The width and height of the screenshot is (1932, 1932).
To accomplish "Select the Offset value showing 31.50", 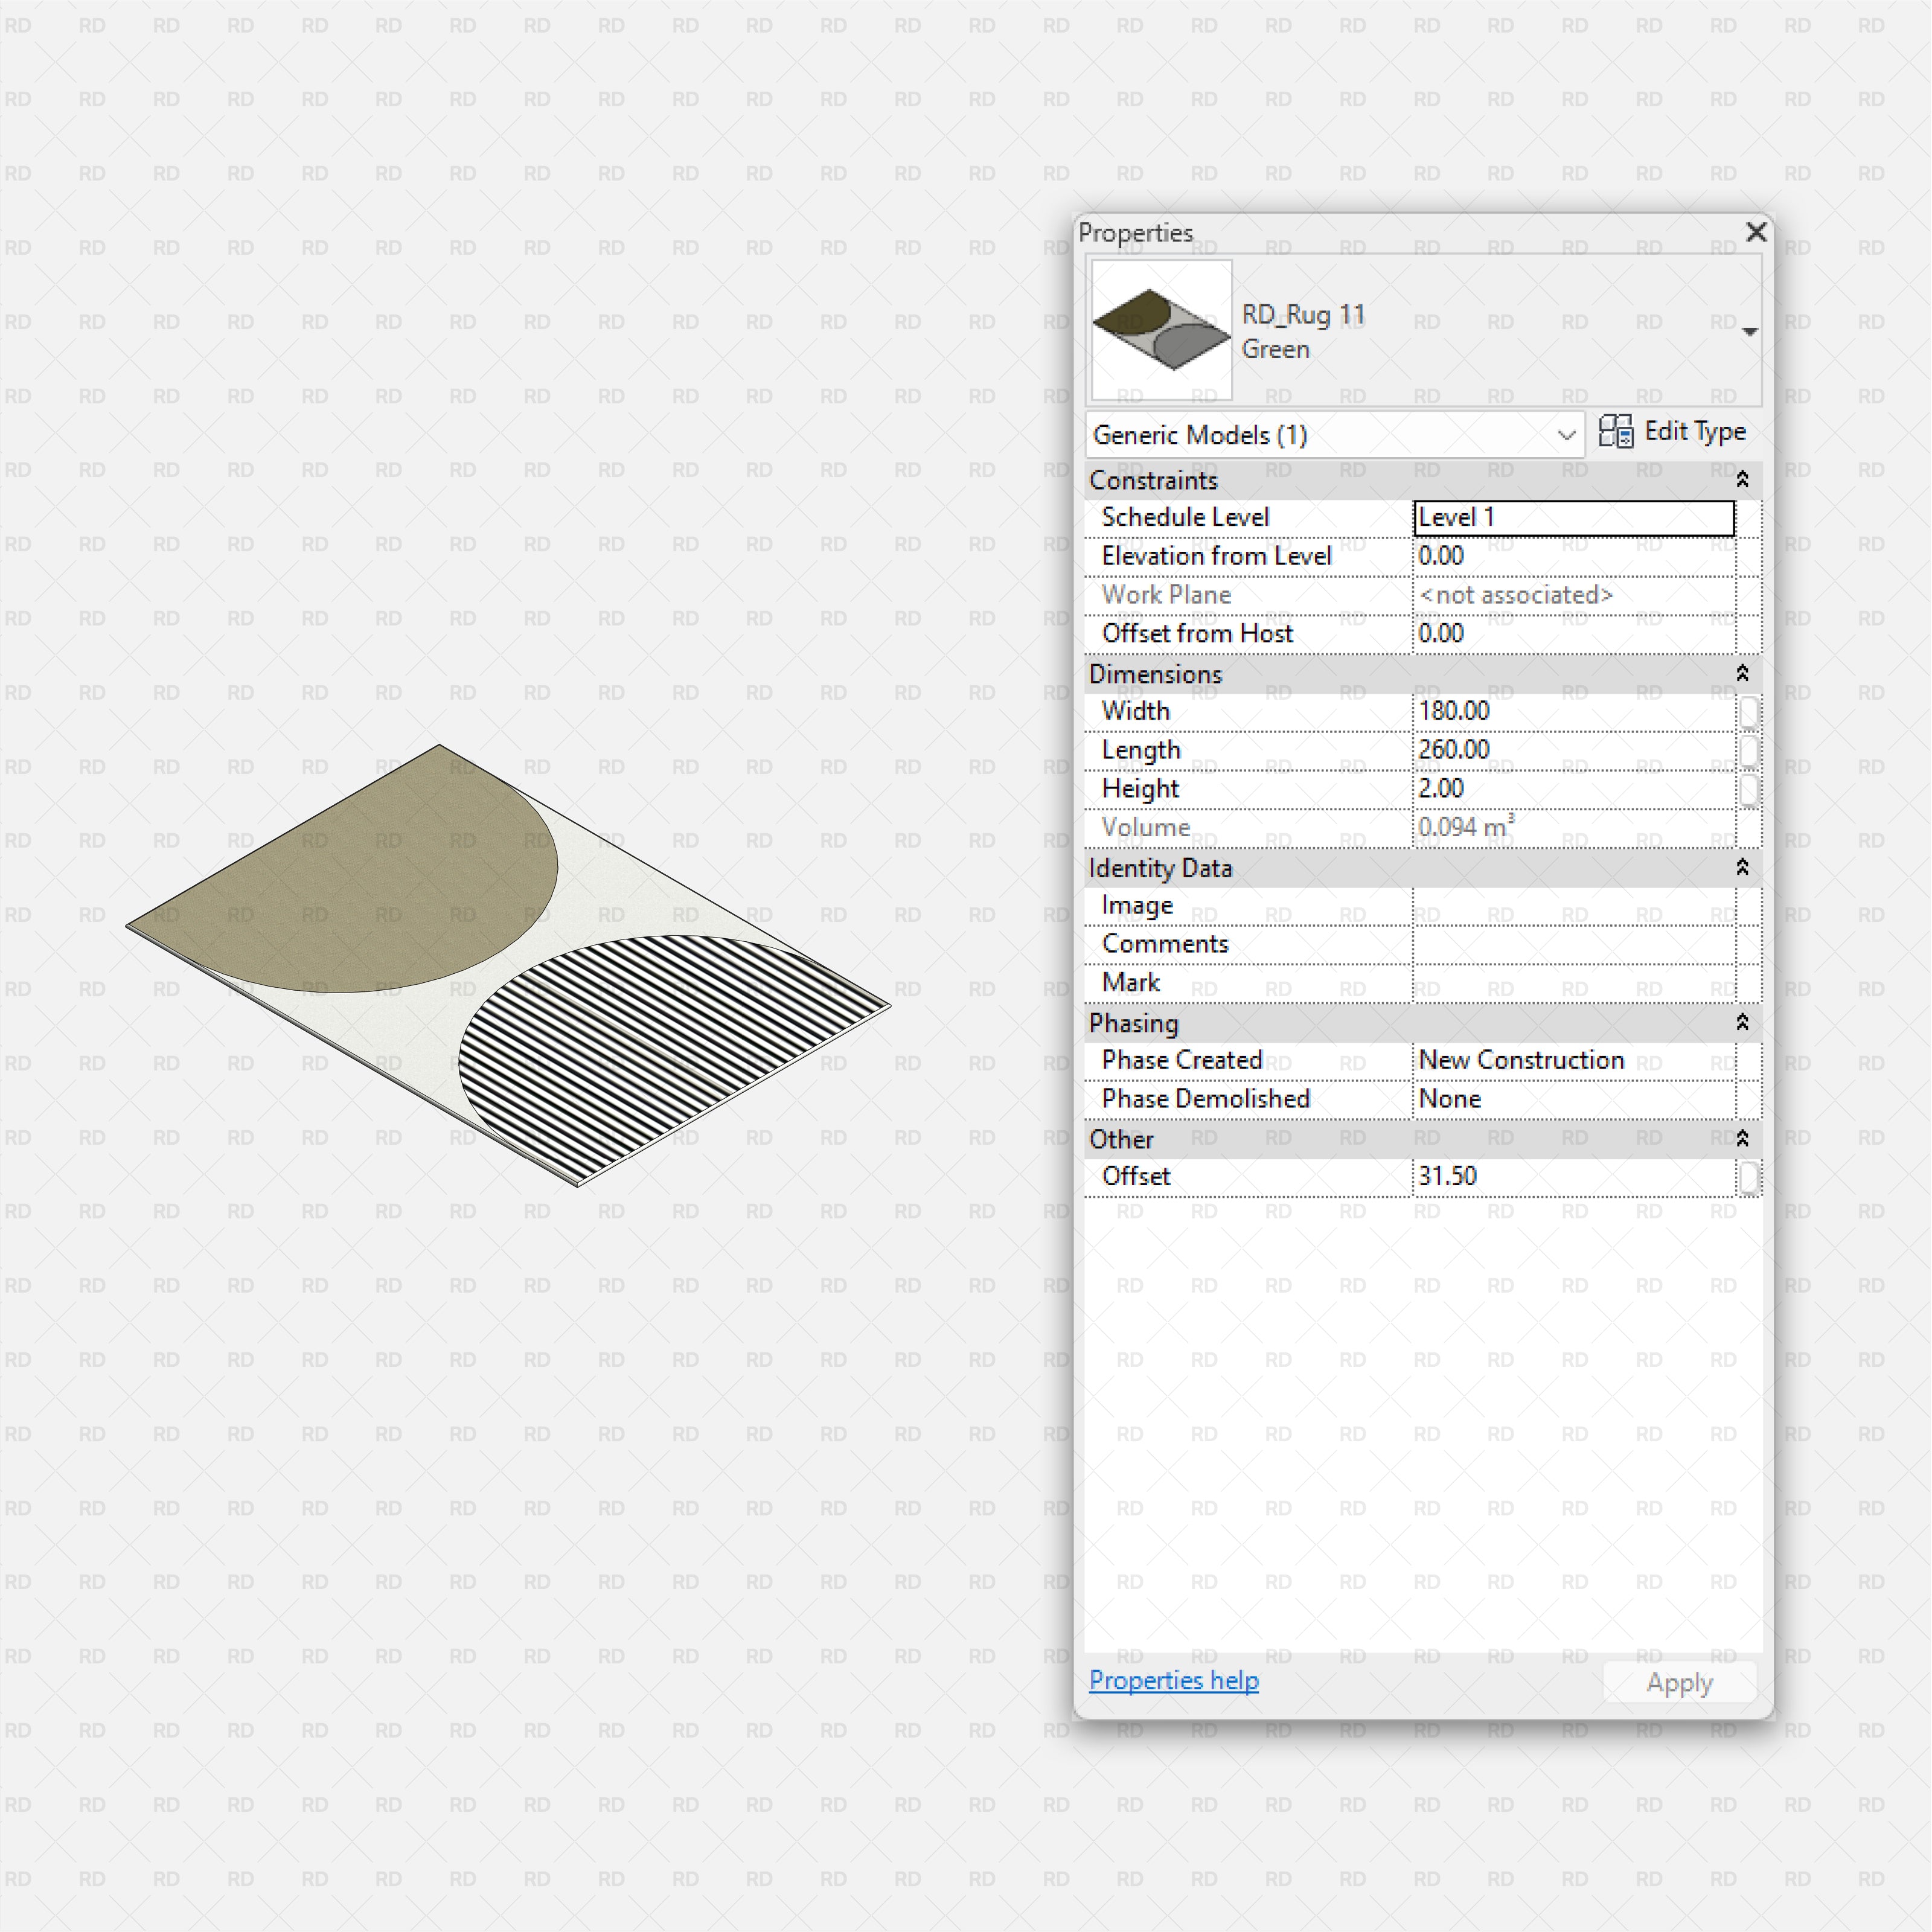I will [x=1570, y=1176].
